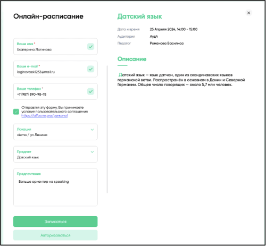Open the Локация field showing demo / ул Ленина
The height and width of the screenshot is (246, 266).
[55, 132]
